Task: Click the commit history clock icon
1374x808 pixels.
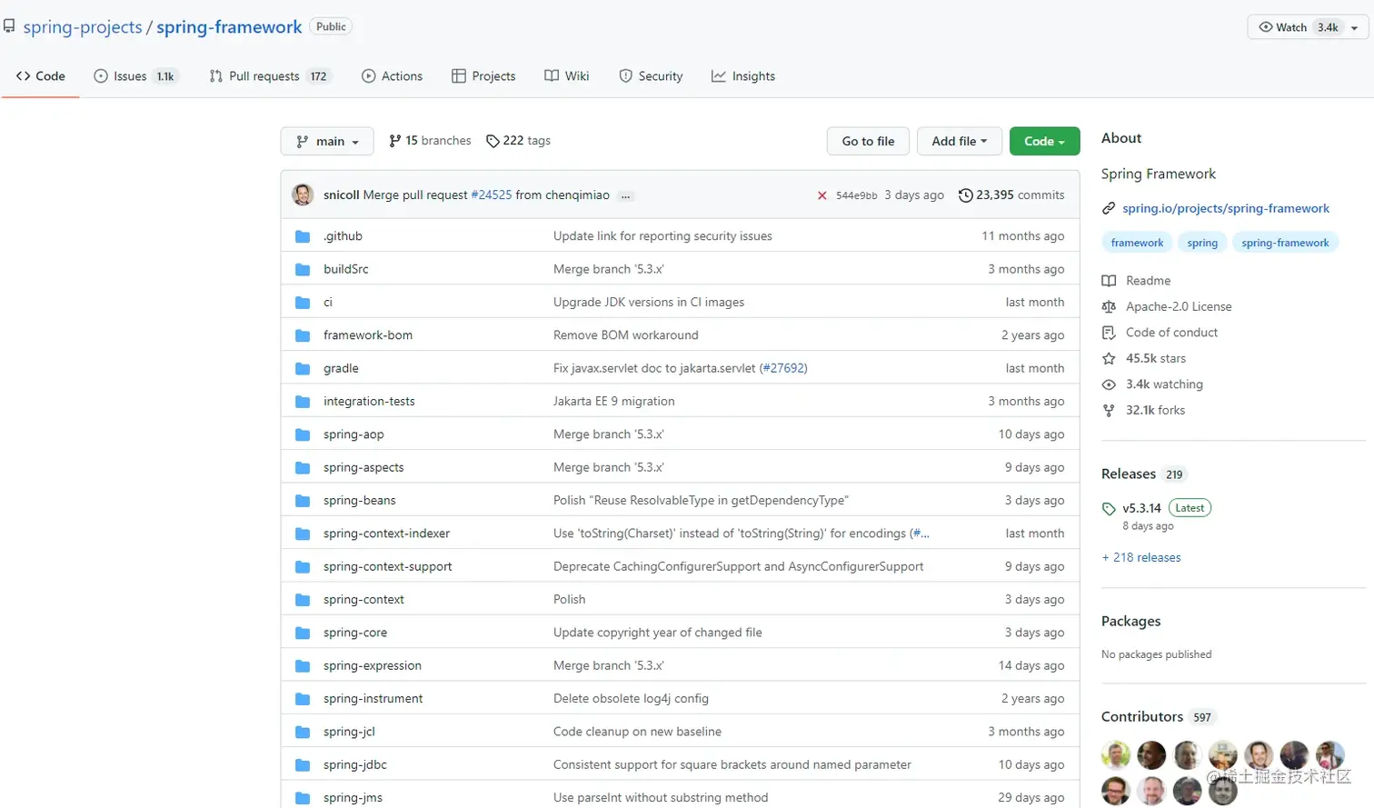Action: coord(966,195)
